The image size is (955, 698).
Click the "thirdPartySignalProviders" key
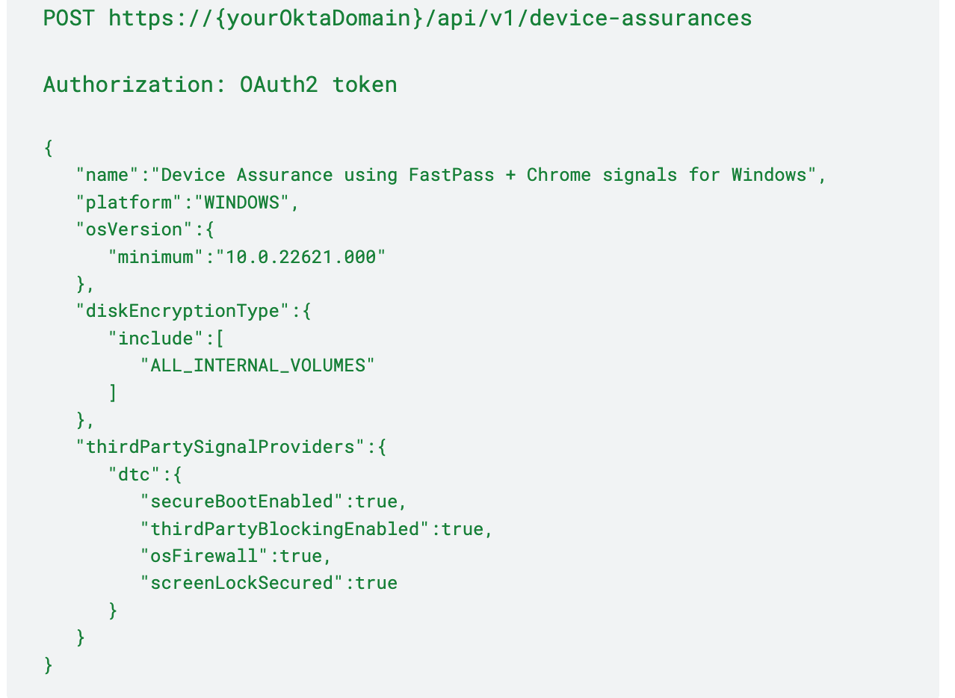(x=220, y=447)
